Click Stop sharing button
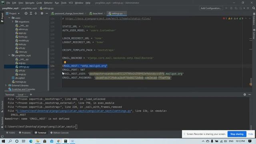Image resolution: width=256 pixels, height=144 pixels. [x=237, y=134]
